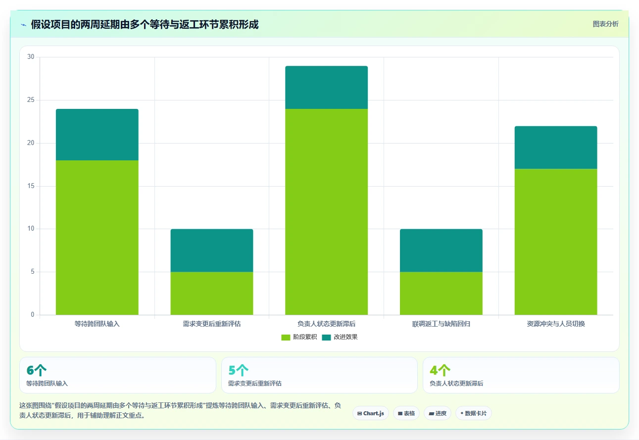Click the teal 改进效果 legend color box
Image resolution: width=639 pixels, height=440 pixels.
click(x=326, y=337)
